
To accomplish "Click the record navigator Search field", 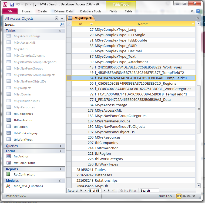I will click(150, 191).
